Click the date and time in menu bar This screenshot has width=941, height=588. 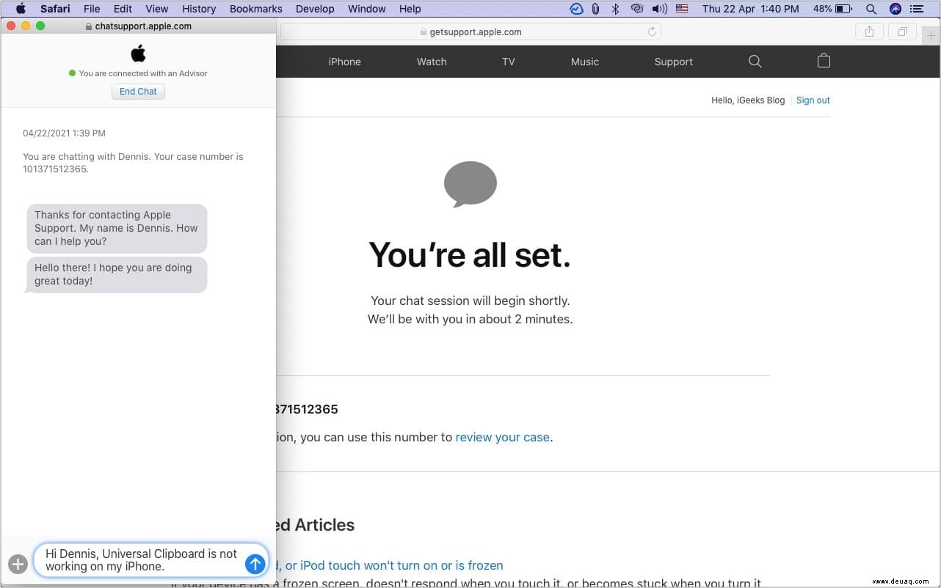(x=751, y=9)
